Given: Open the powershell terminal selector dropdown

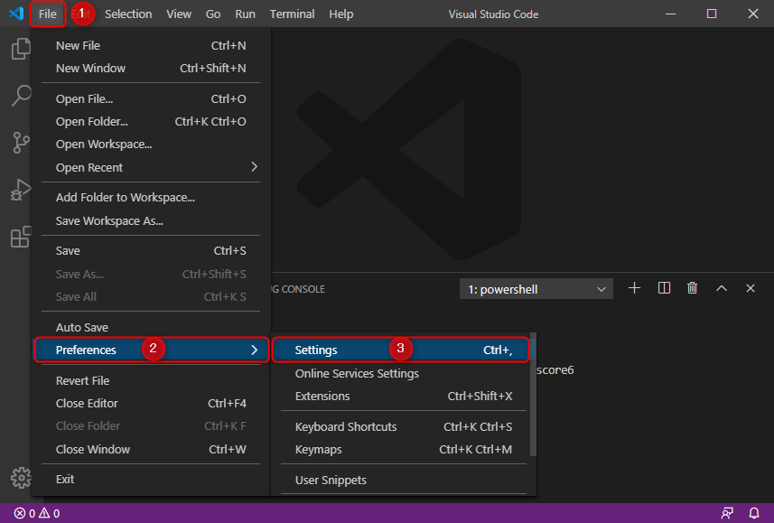Looking at the screenshot, I should coord(536,287).
